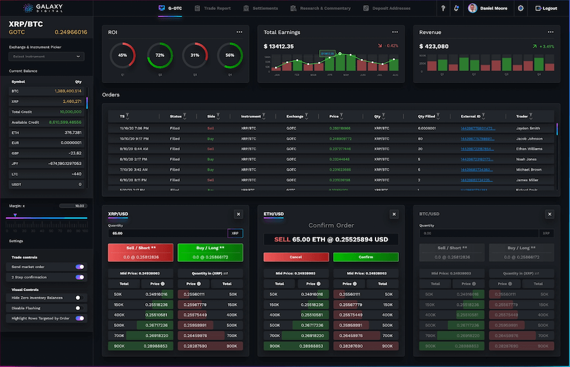Open Price column filter
The height and width of the screenshot is (367, 570).
click(x=341, y=116)
